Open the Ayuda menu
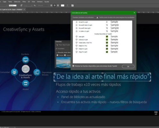Screen dimensions: 159x128 (47, 2)
